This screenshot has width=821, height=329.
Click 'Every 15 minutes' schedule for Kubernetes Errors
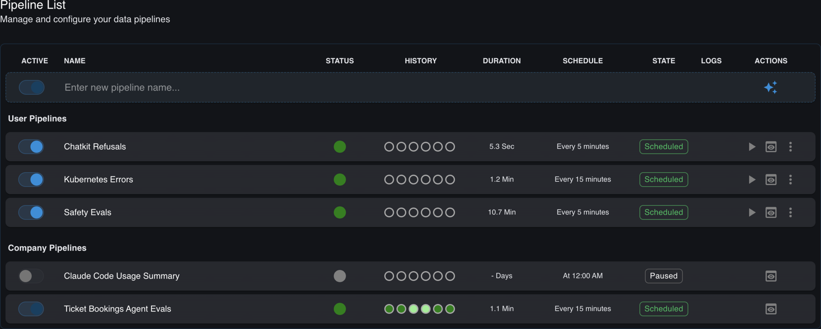583,179
